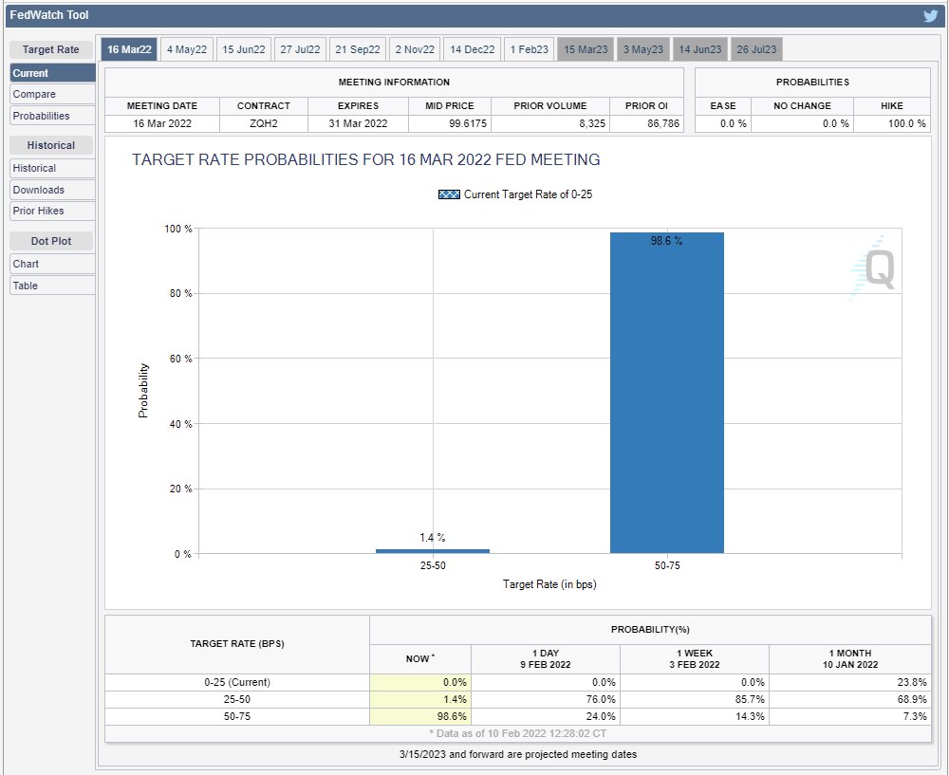Open the Dot Plot Chart
949x775 pixels.
coord(52,264)
